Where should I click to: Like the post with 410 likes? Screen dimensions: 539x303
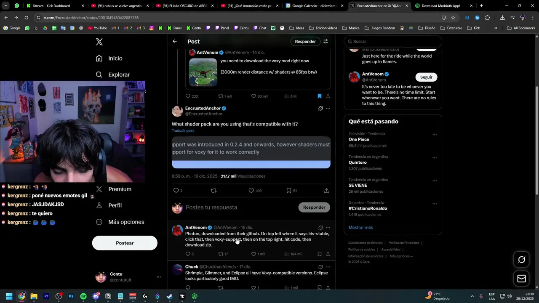click(x=251, y=191)
